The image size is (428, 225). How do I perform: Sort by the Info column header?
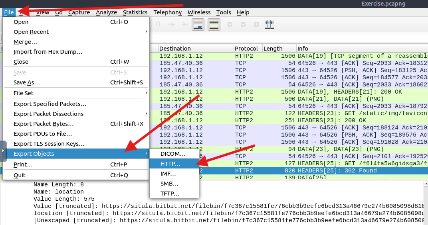point(362,49)
